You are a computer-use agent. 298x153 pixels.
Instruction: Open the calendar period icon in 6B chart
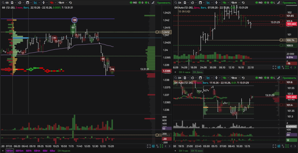(x=28, y=3)
